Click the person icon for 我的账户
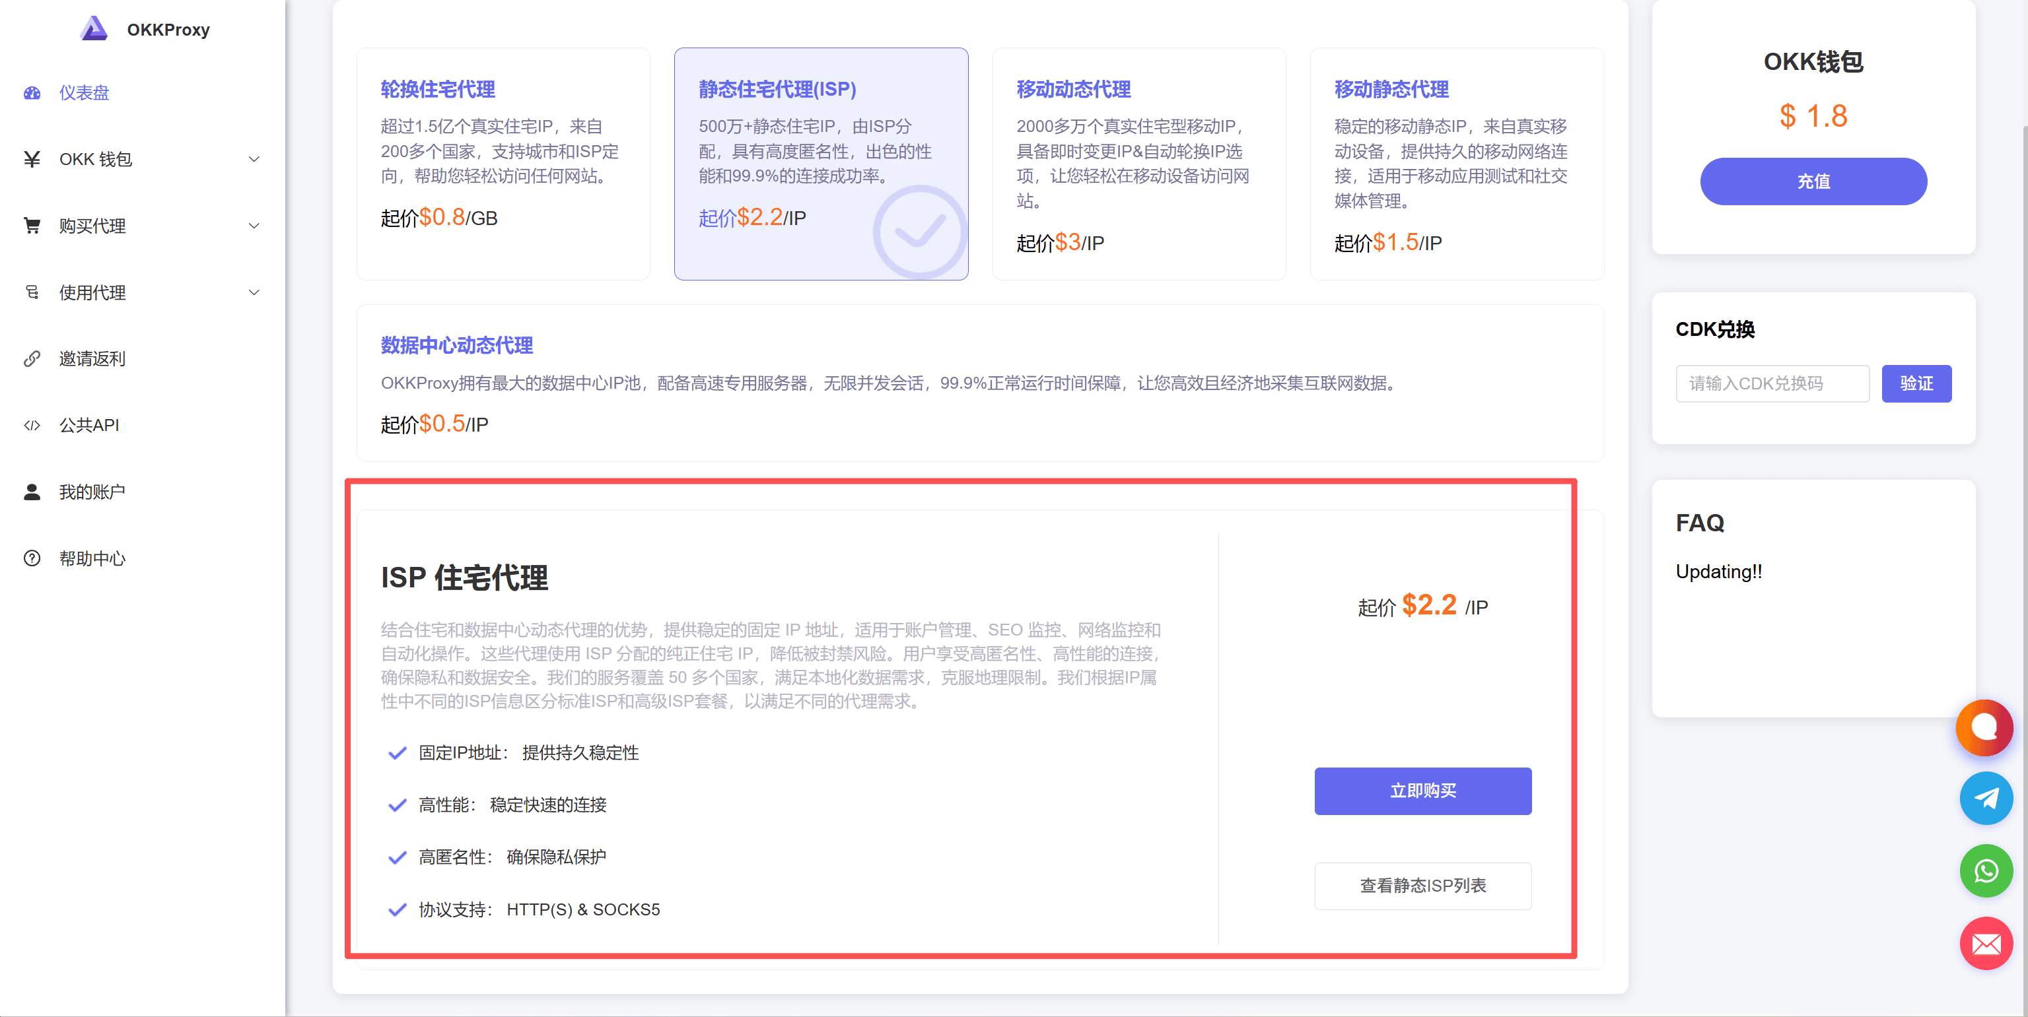 pos(32,492)
